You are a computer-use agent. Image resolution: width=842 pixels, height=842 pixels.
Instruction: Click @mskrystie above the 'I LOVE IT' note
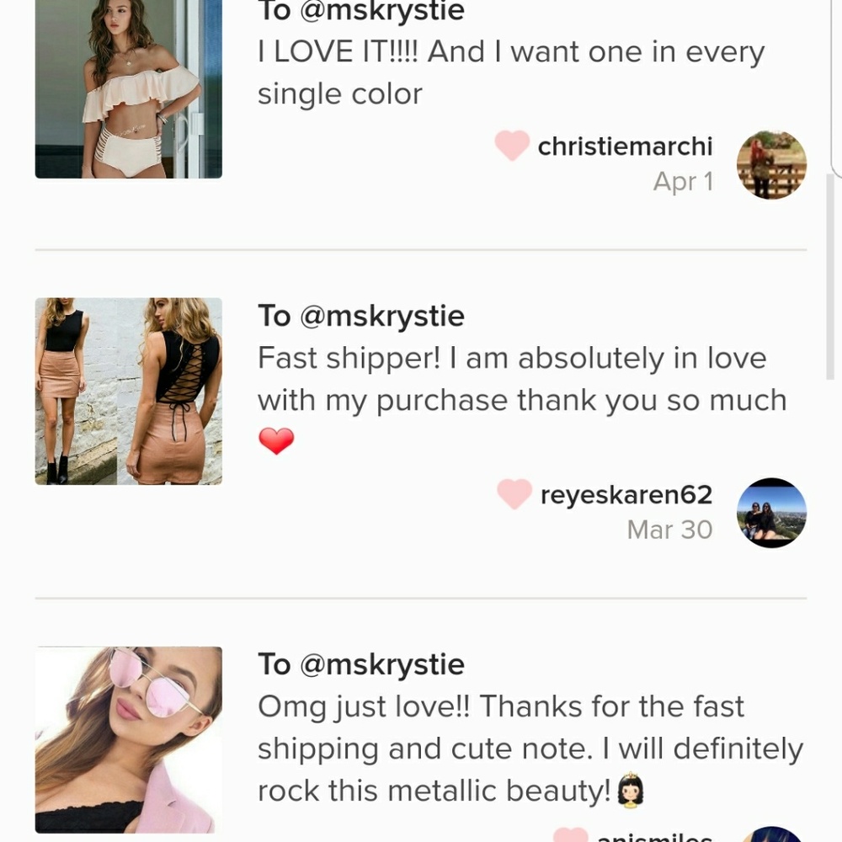[x=382, y=12]
